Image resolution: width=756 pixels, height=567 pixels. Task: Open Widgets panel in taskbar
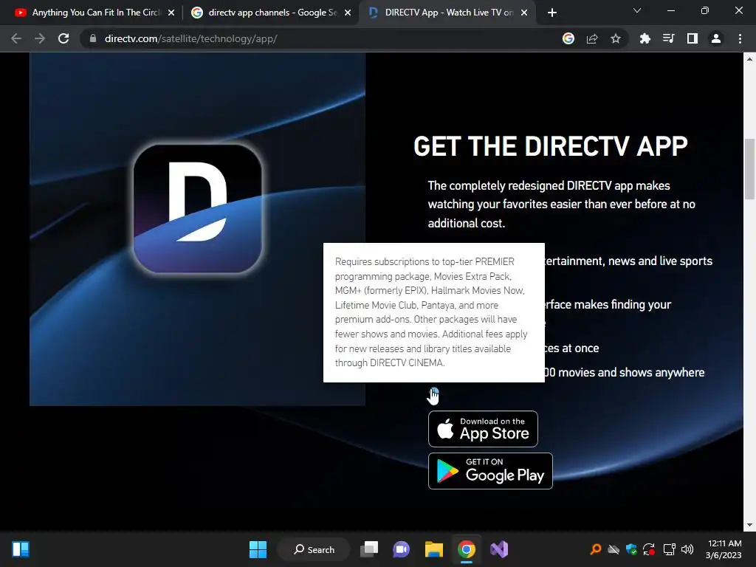click(x=21, y=549)
